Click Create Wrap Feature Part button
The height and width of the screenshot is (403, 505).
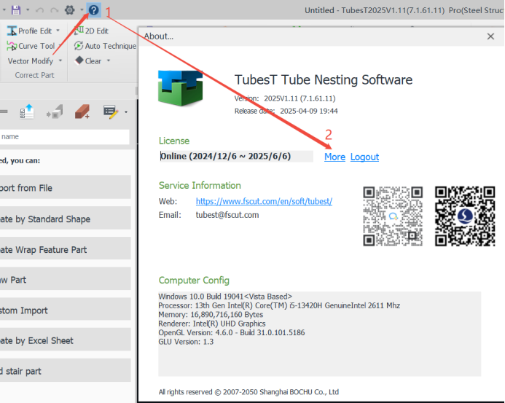65,249
